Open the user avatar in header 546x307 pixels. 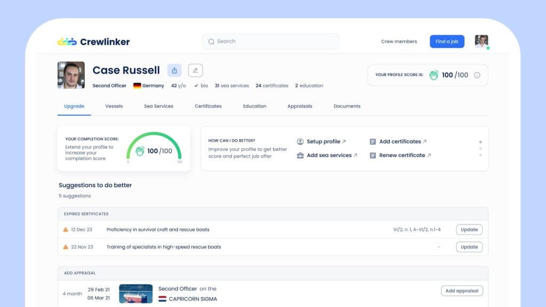click(x=481, y=42)
